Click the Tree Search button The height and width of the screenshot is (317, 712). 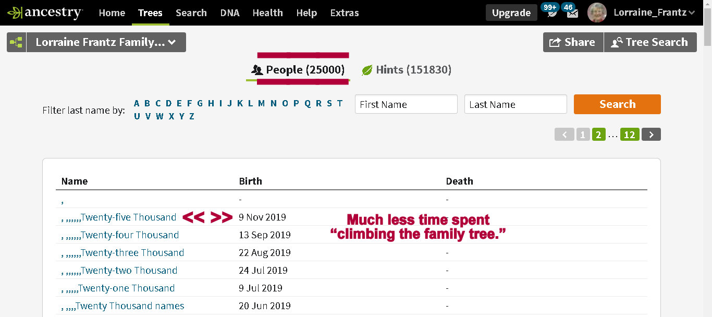(x=650, y=42)
